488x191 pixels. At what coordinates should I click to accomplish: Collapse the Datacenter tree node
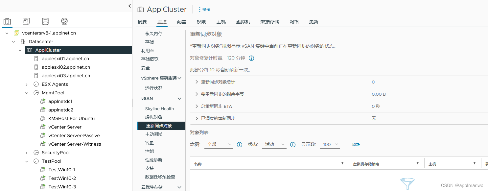click(13, 41)
